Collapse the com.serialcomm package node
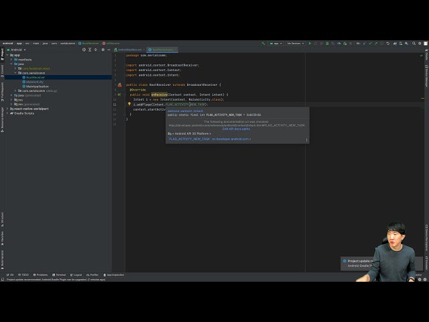This screenshot has width=429, height=322. click(x=16, y=72)
